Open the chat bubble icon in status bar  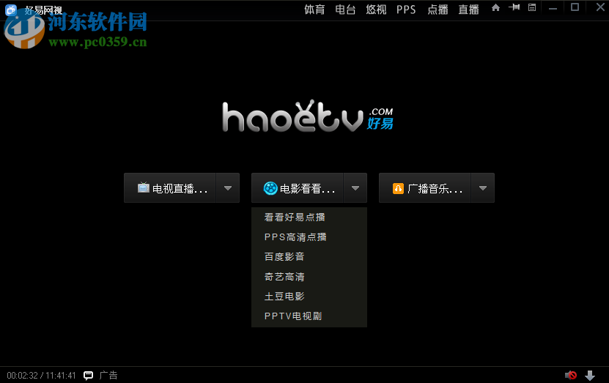(x=89, y=375)
